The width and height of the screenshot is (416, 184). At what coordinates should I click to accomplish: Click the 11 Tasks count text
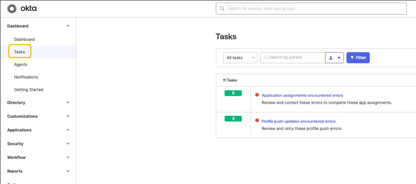[x=230, y=80]
